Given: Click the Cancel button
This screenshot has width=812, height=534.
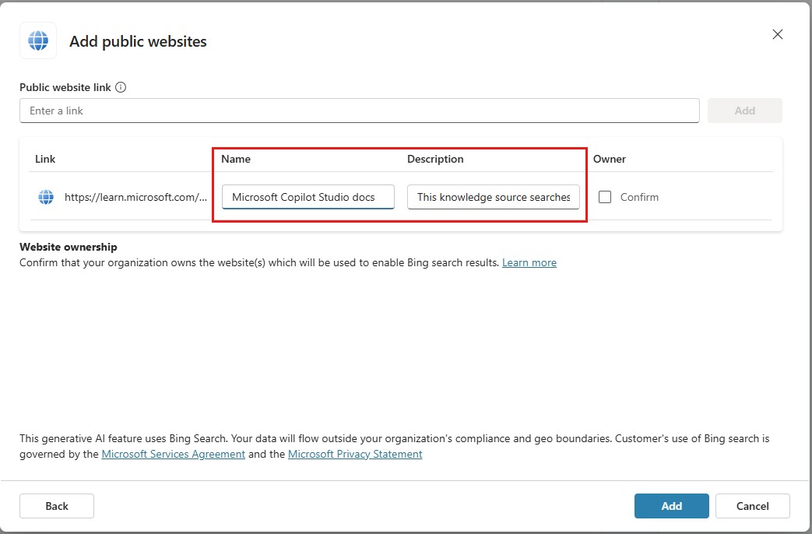Looking at the screenshot, I should [x=753, y=506].
